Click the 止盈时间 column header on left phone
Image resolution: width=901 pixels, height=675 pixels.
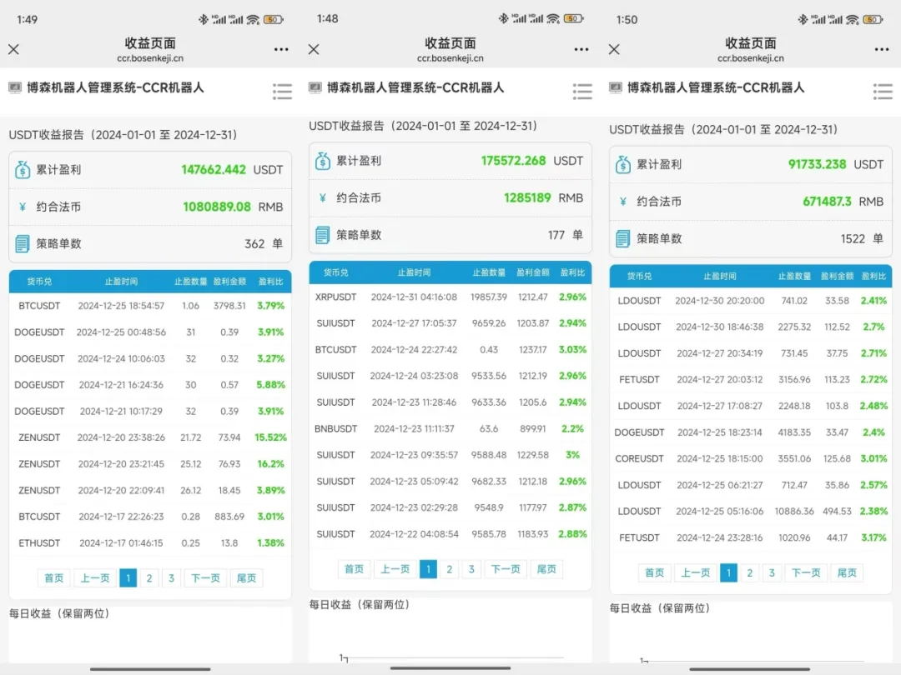click(121, 282)
